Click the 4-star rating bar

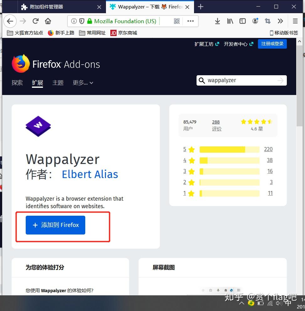pyautogui.click(x=229, y=161)
